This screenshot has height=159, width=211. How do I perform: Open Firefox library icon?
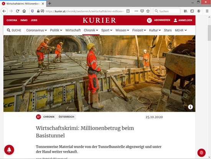186,11
